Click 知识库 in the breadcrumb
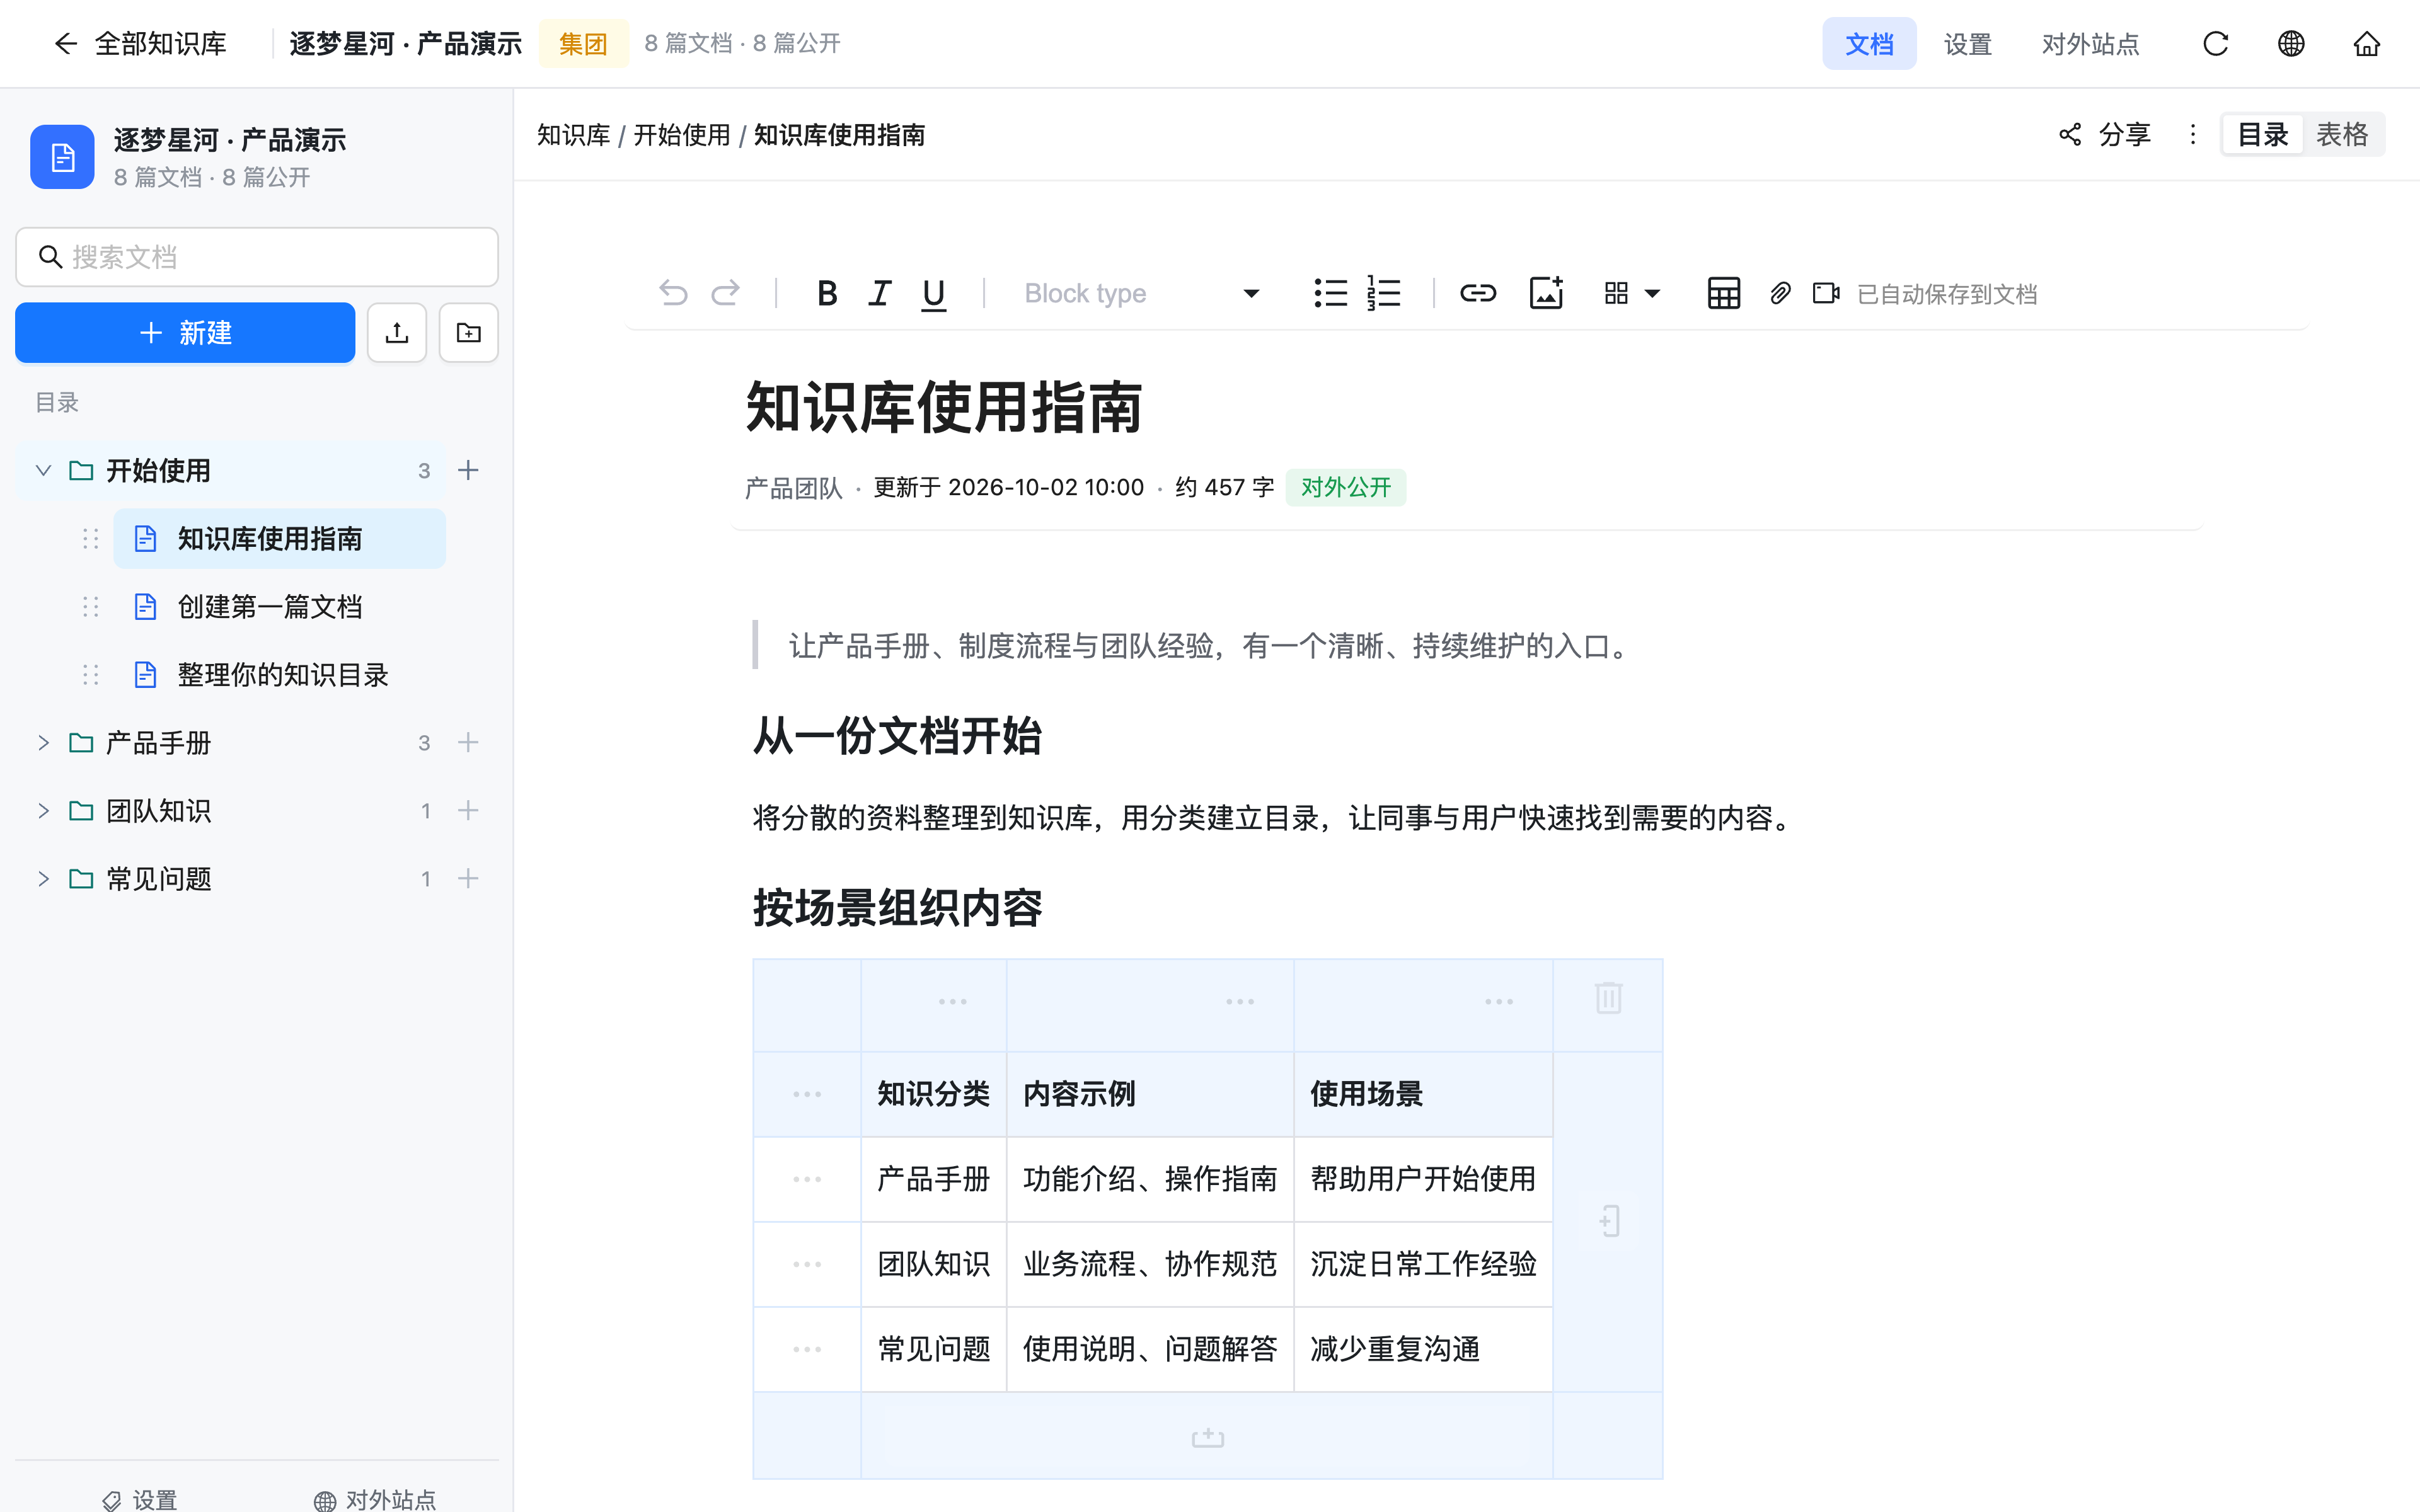Screen dimensions: 2420x1512 click(573, 134)
